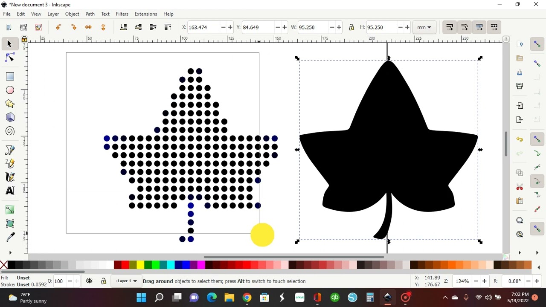
Task: Toggle current layer lock
Action: pos(103,281)
